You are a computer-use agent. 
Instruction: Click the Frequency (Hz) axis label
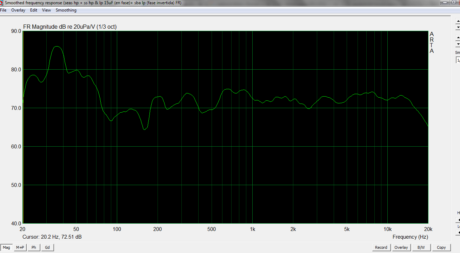(x=409, y=237)
